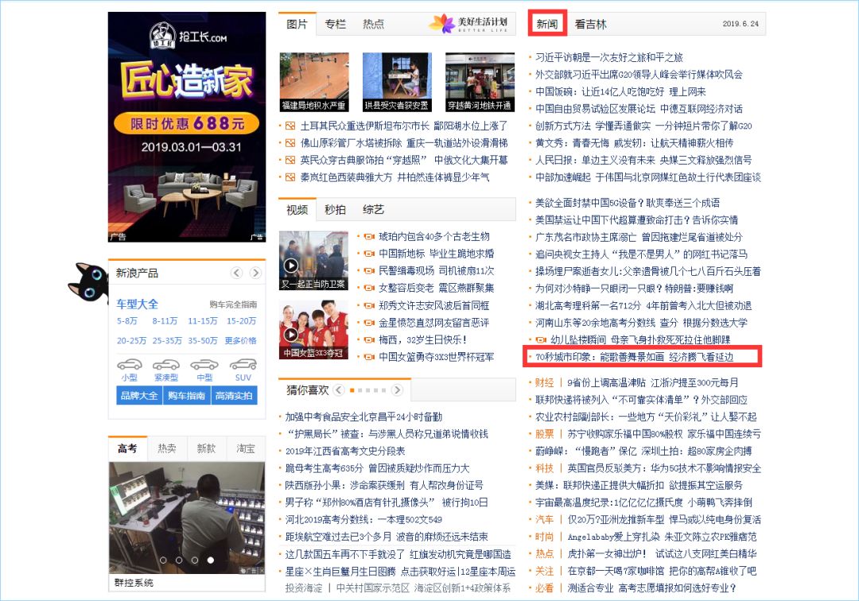Click the 紧凑型 (compact) car icon

166,364
